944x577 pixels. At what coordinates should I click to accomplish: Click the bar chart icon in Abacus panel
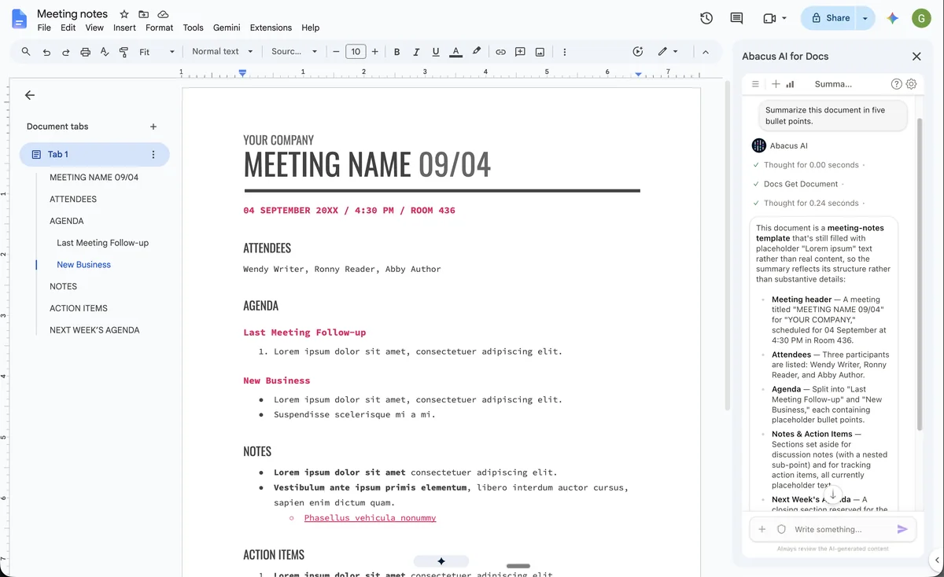[790, 84]
